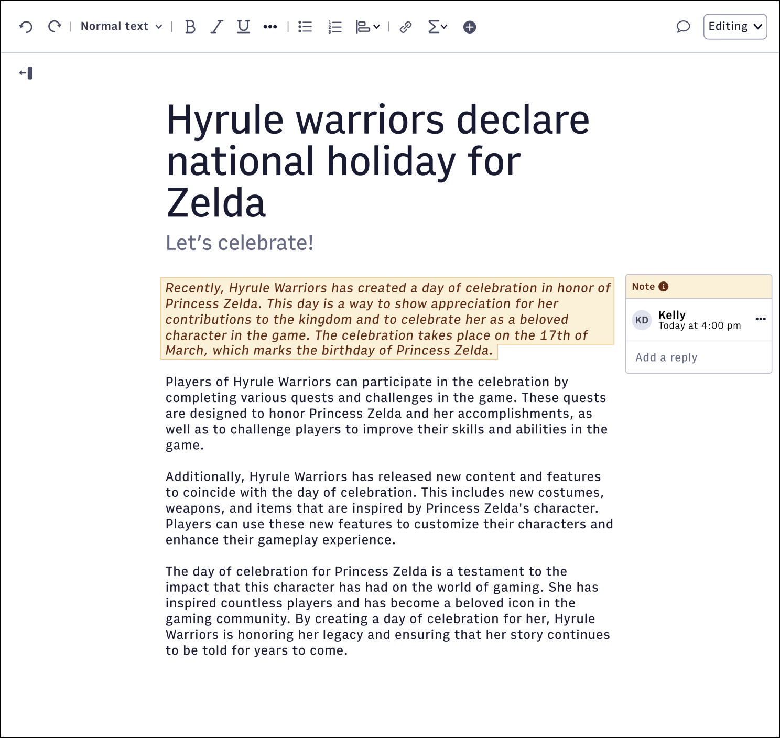Open the sigma formula dropdown
This screenshot has width=780, height=738.
[437, 27]
